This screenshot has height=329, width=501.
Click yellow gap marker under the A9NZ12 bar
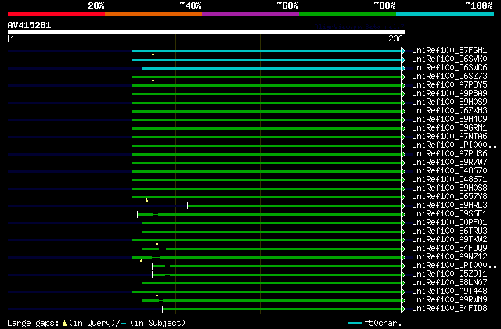[141, 260]
